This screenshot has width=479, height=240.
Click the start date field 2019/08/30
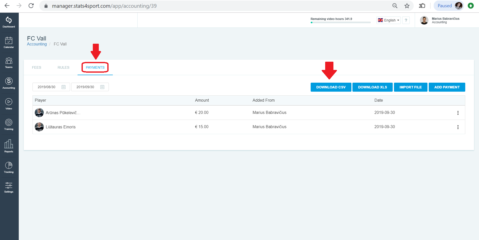(51, 87)
